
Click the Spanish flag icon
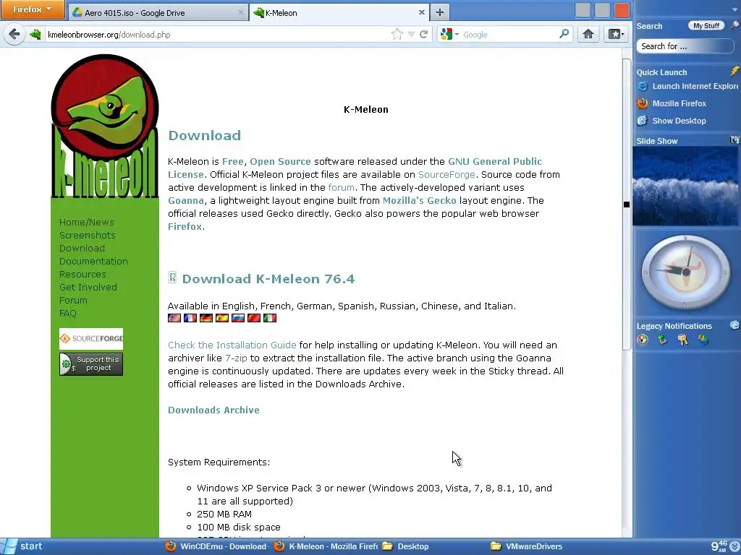click(222, 318)
